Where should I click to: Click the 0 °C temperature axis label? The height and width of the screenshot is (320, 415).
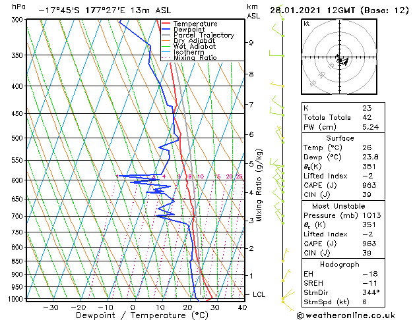[x=133, y=307]
